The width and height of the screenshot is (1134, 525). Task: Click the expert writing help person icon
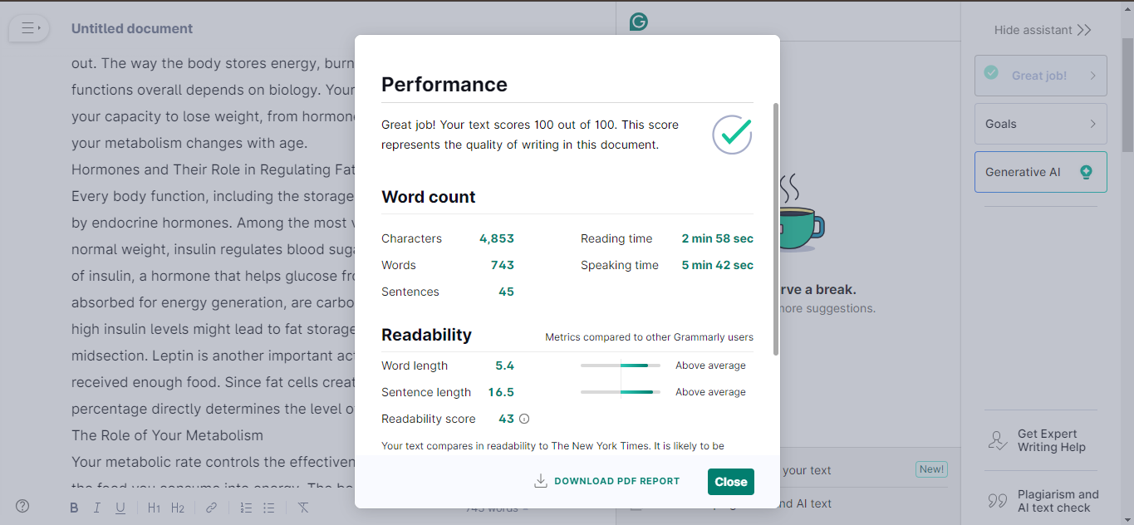998,440
